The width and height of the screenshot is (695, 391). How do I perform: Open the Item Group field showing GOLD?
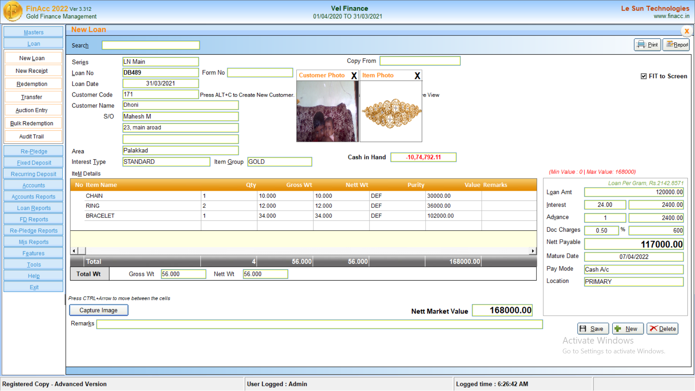point(279,161)
